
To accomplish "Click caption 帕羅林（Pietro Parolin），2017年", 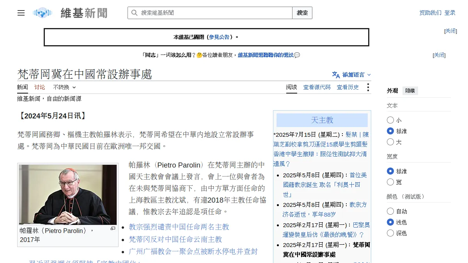I will [57, 235].
